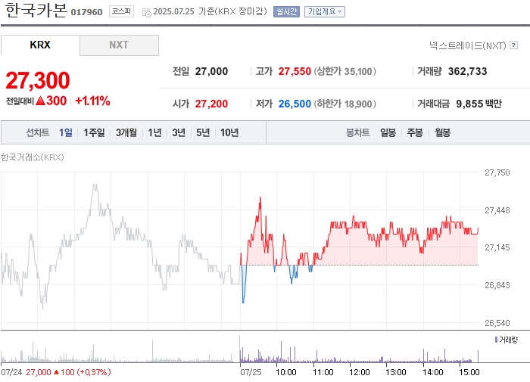Click the 27,750 y-axis label
The height and width of the screenshot is (382, 530).
(x=497, y=172)
